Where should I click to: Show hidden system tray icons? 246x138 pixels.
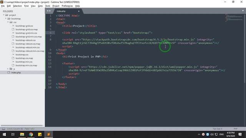[x=199, y=135]
